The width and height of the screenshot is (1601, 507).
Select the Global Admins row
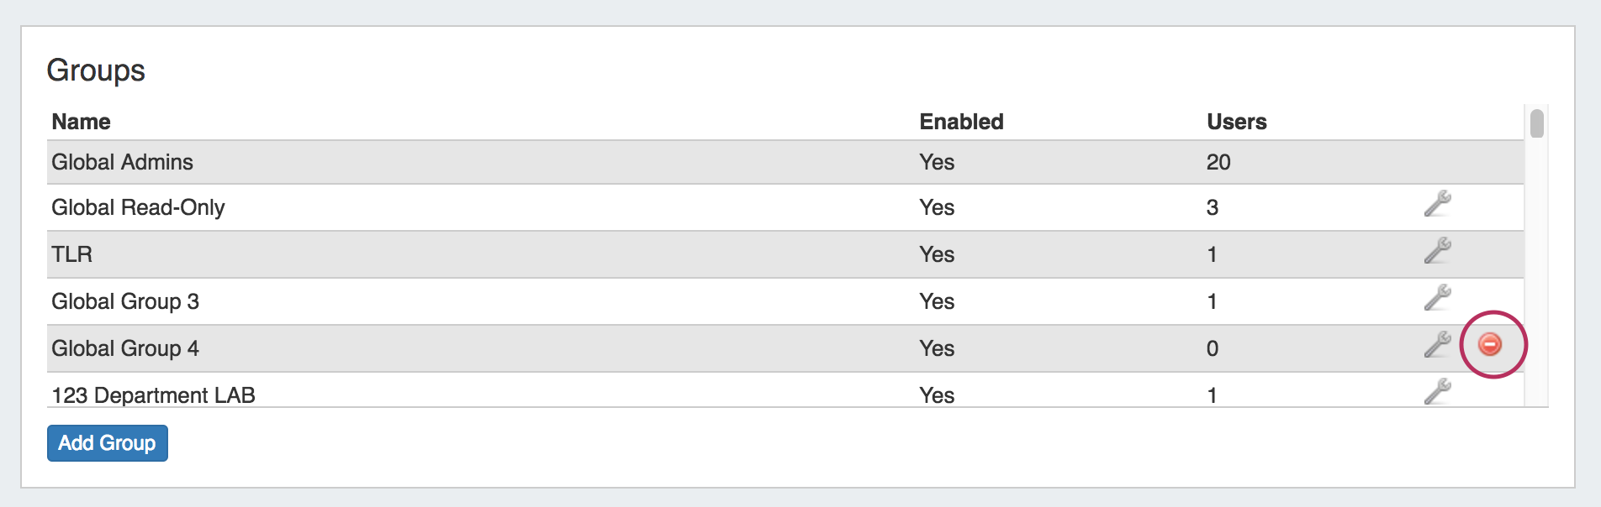tap(123, 162)
